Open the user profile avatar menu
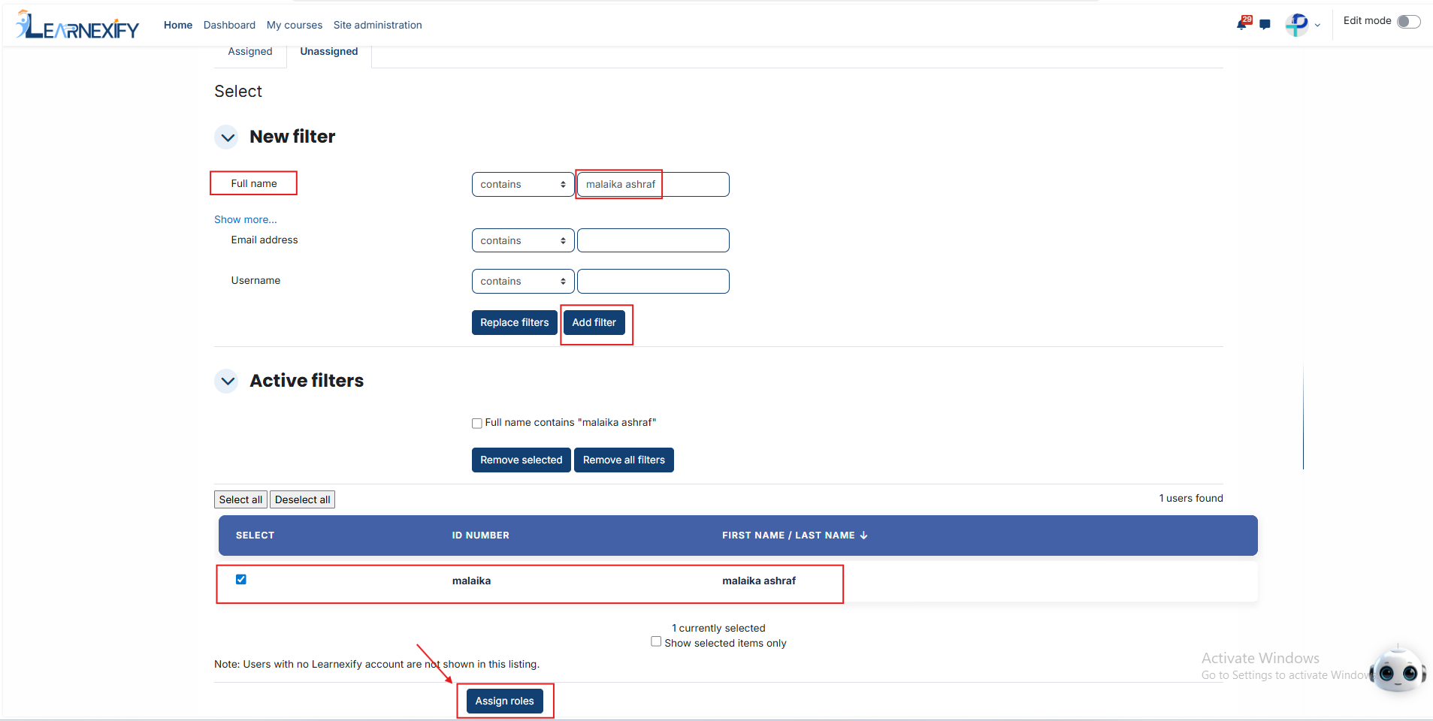Viewport: 1433px width, 721px height. pyautogui.click(x=1297, y=25)
